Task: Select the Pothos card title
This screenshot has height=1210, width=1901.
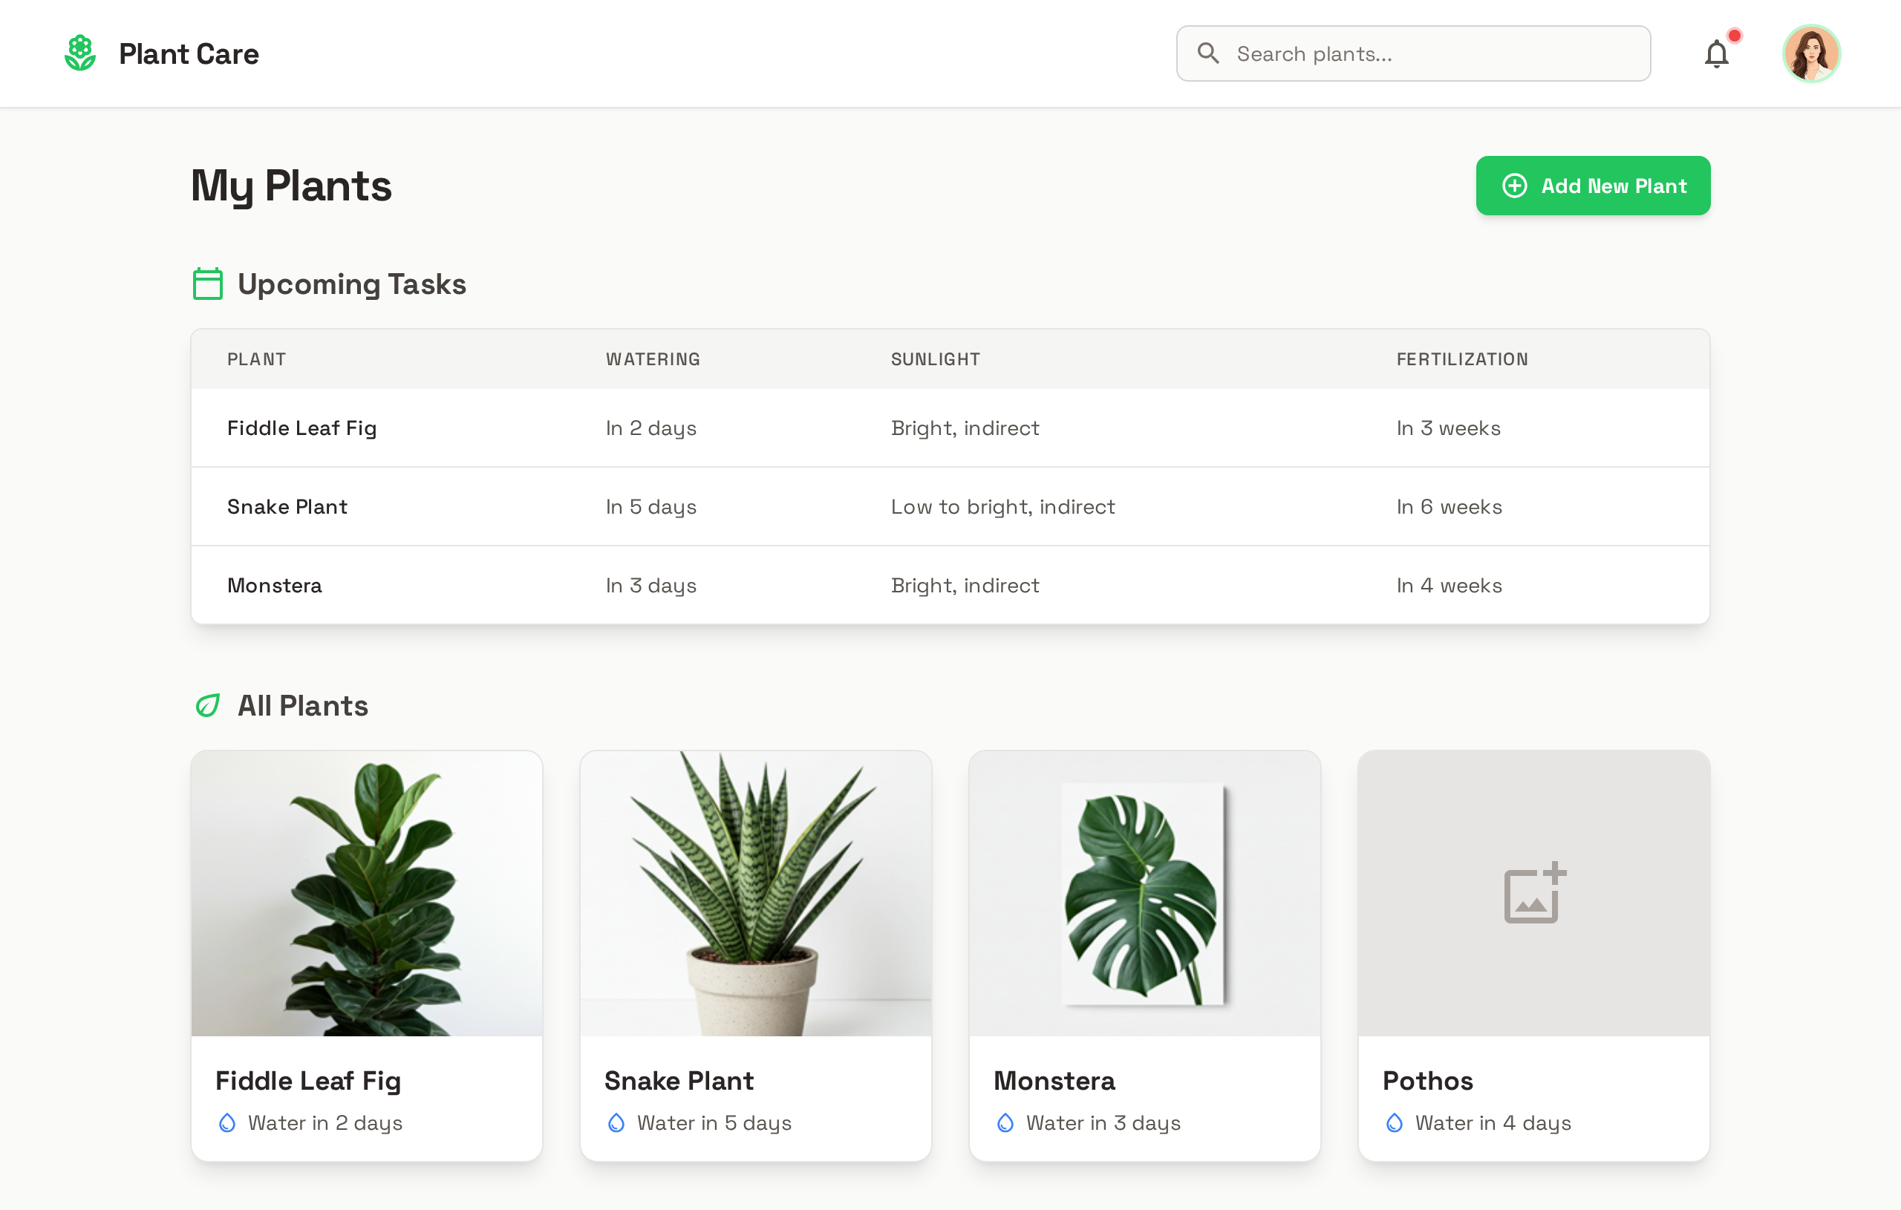Action: [1428, 1081]
